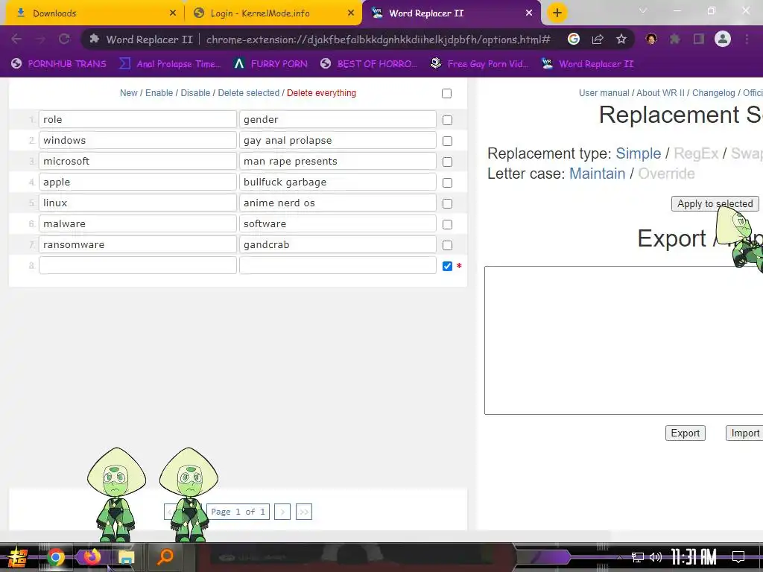Click the Google icon in address bar

(x=574, y=39)
